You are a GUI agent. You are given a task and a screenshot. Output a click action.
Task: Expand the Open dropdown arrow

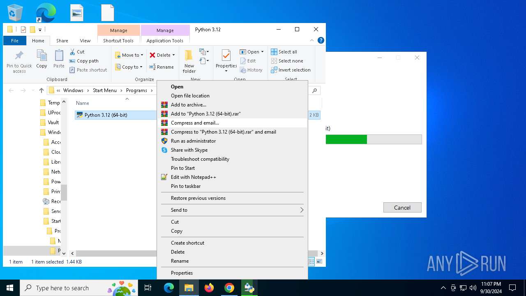[262, 52]
